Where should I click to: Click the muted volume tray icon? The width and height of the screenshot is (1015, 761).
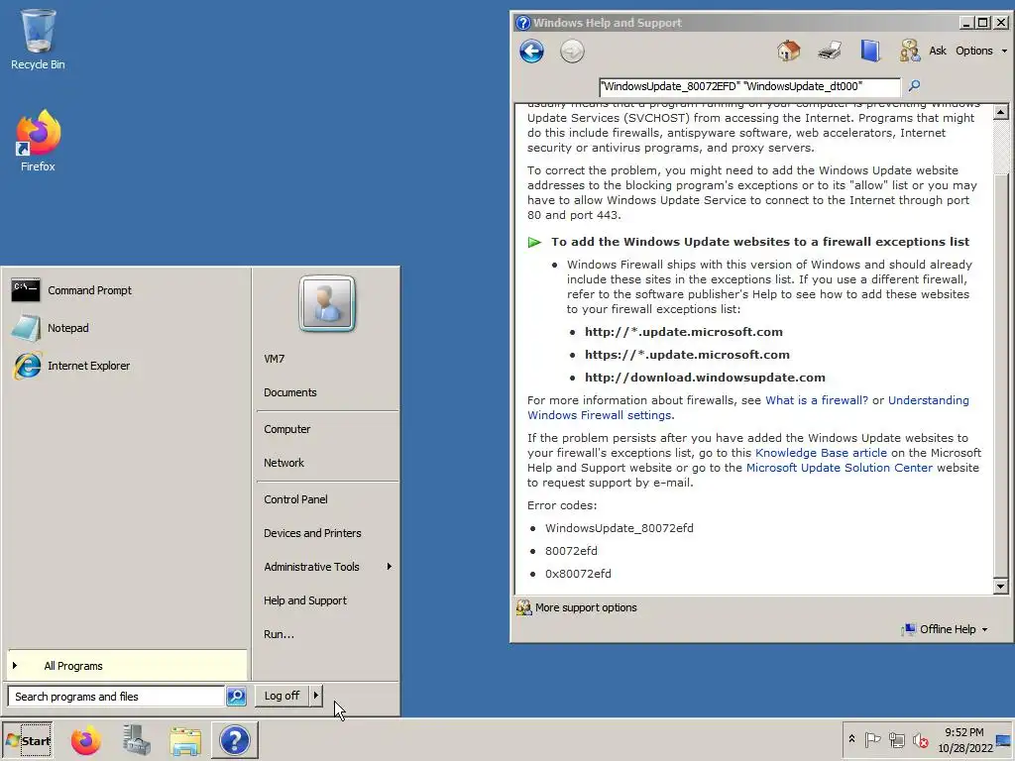pos(921,739)
